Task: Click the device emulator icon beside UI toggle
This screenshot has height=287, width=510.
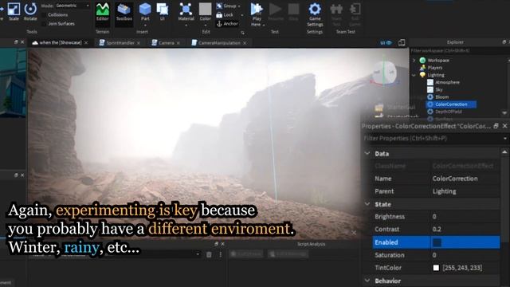Action: pos(402,42)
